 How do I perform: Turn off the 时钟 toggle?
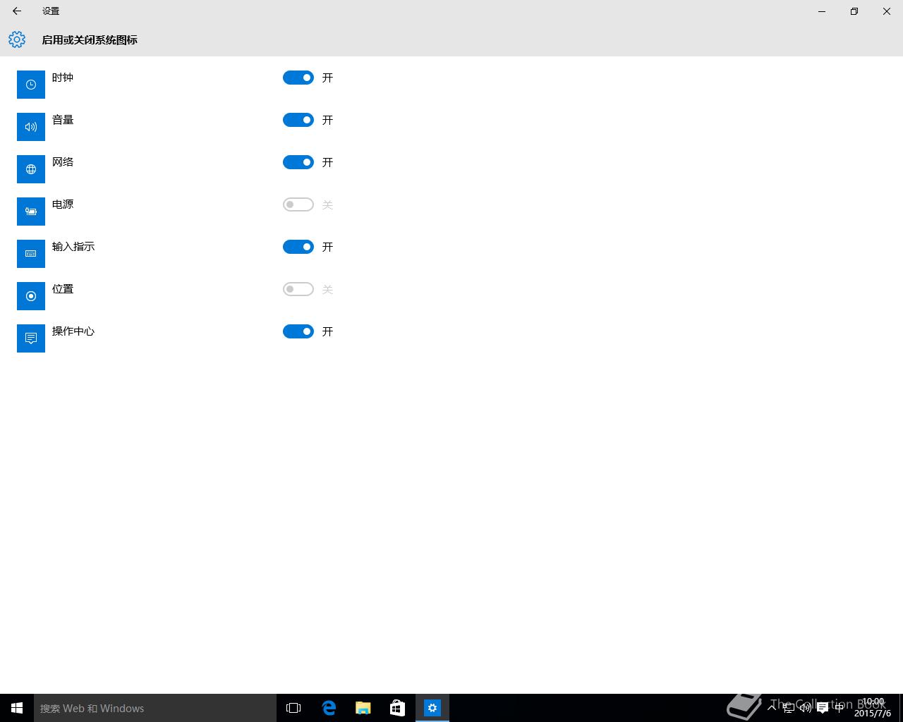point(298,78)
